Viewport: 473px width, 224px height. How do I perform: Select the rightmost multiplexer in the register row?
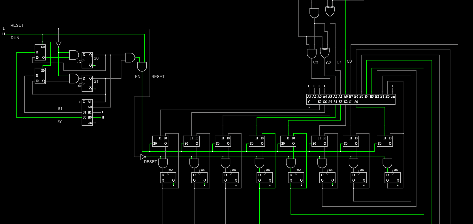[x=385, y=141]
